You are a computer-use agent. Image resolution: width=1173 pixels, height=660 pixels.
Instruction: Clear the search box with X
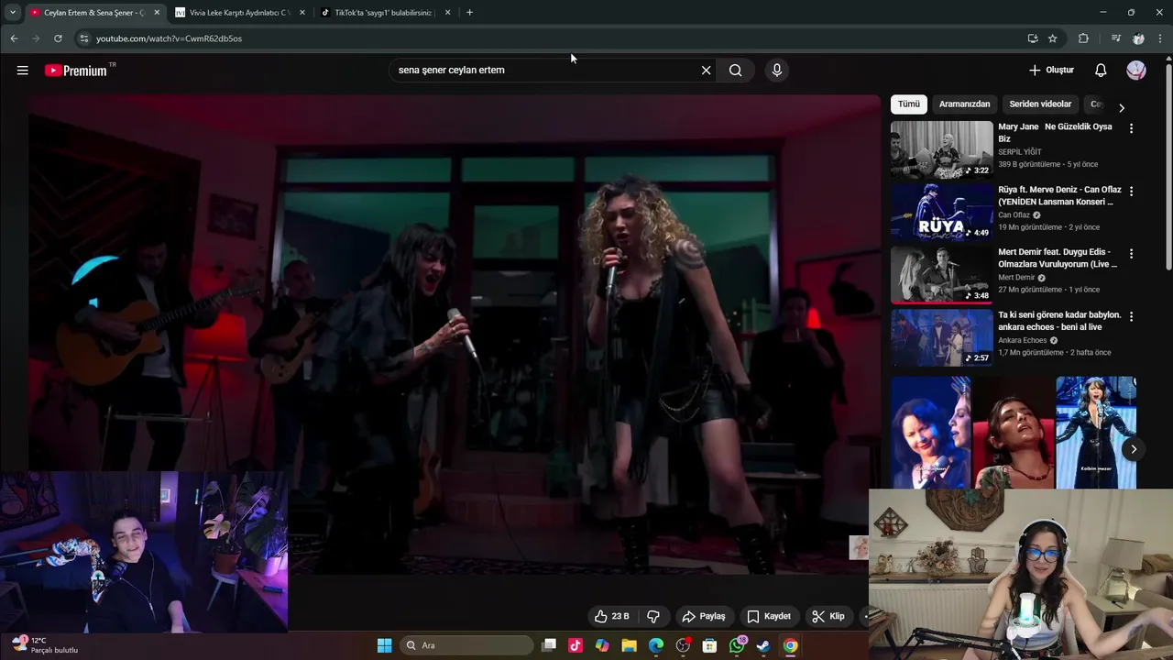[x=706, y=70]
